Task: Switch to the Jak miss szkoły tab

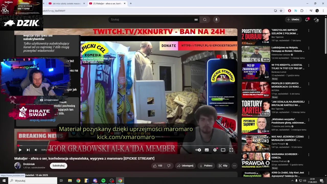Action: pyautogui.click(x=65, y=4)
